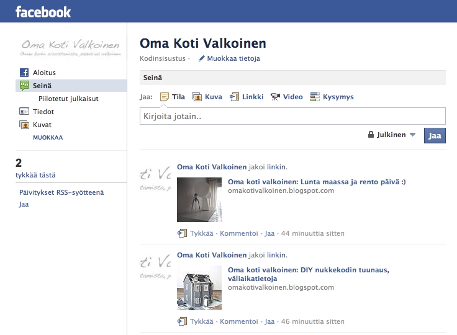The width and height of the screenshot is (457, 335).
Task: Click author name on DIY nukkekodin post
Action: tap(212, 255)
